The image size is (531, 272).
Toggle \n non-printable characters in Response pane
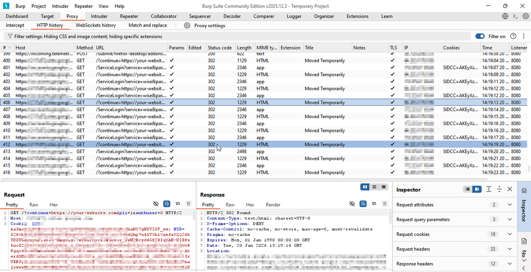pos(374,204)
